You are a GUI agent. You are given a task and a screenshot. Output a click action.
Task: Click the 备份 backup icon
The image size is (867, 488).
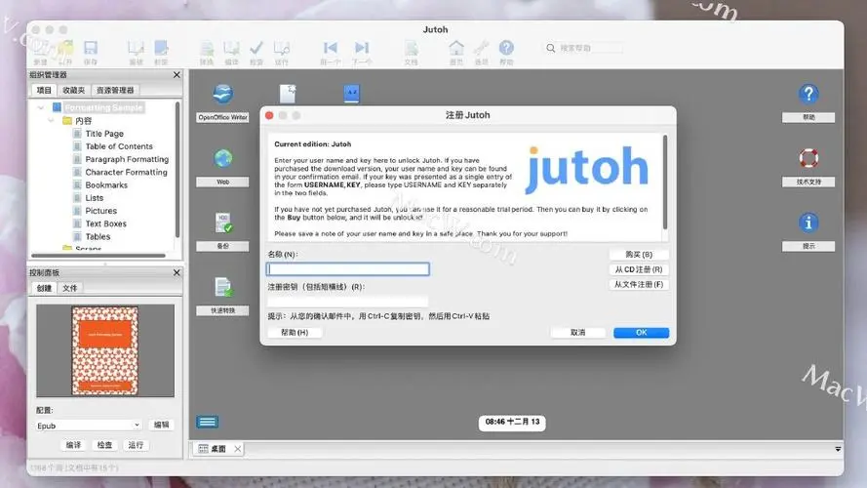pyautogui.click(x=223, y=224)
